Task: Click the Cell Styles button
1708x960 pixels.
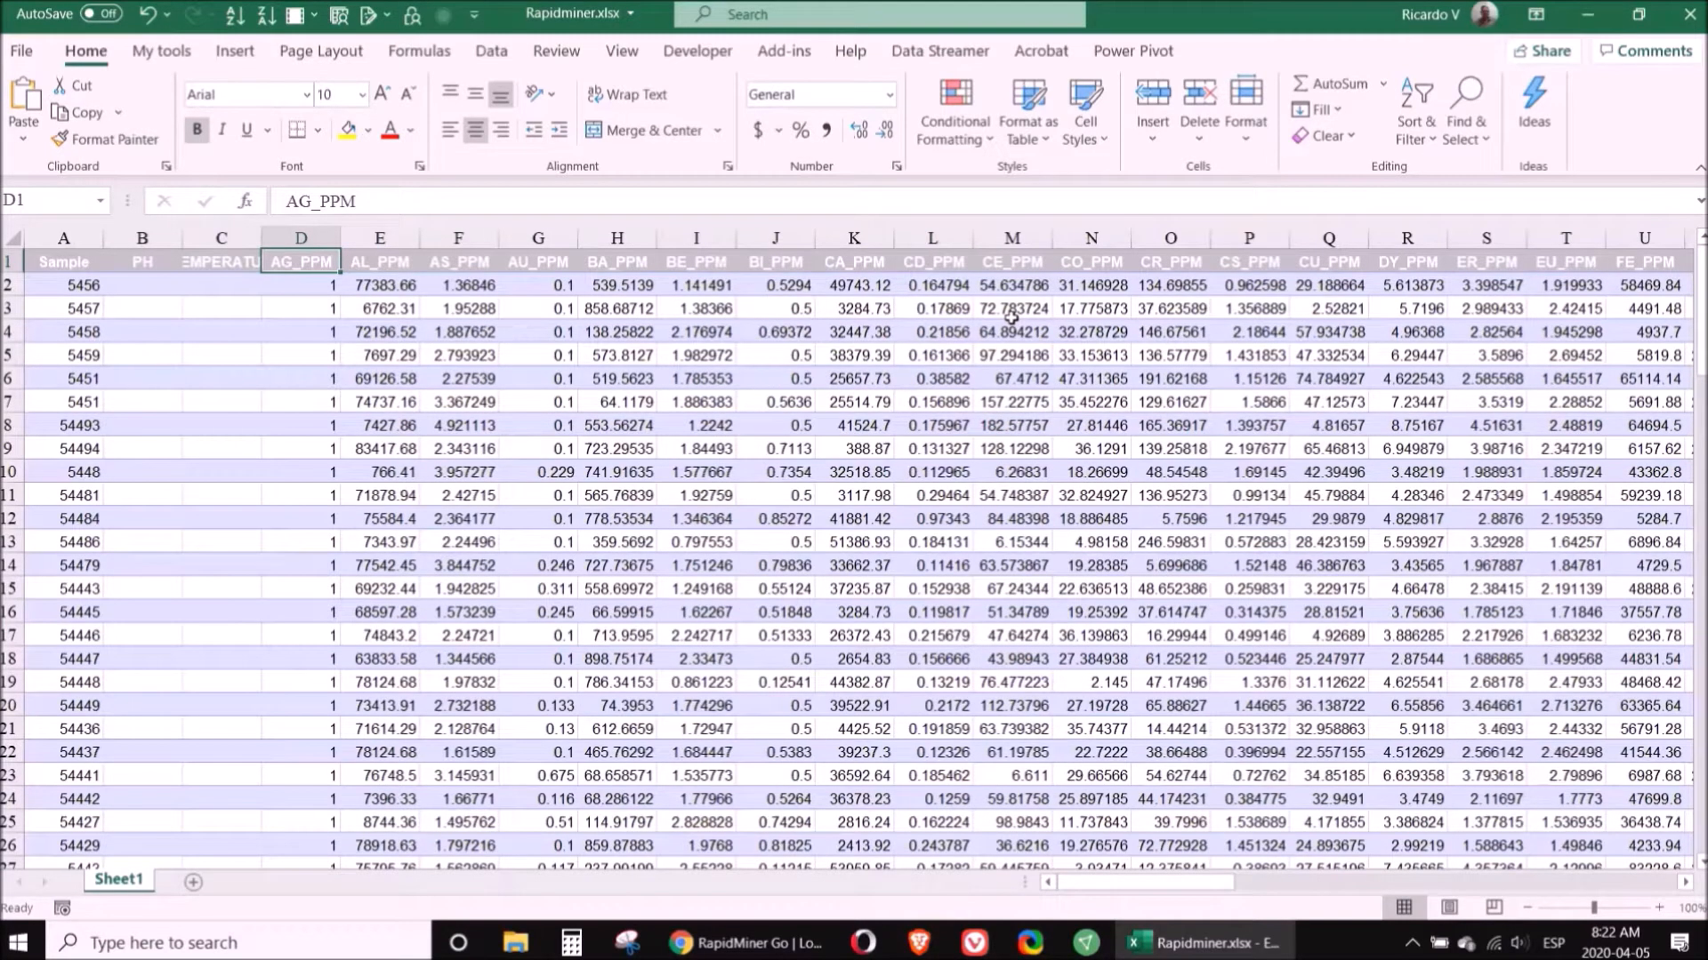Action: (x=1085, y=113)
